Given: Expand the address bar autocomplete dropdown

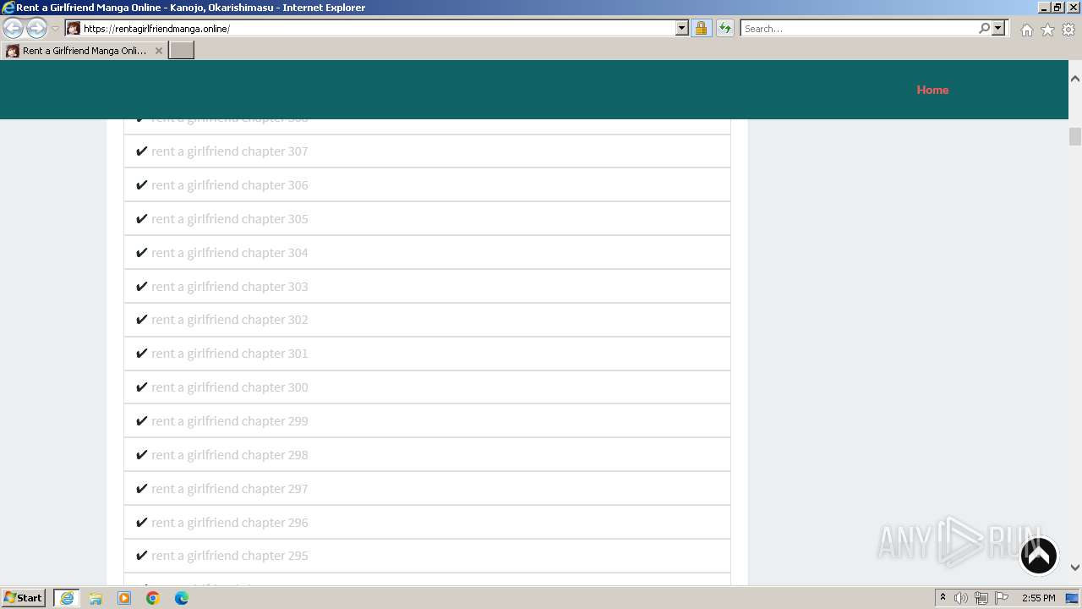Looking at the screenshot, I should point(682,29).
